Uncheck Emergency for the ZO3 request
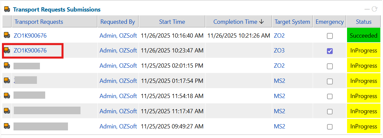This screenshot has height=138, width=383. tap(330, 51)
